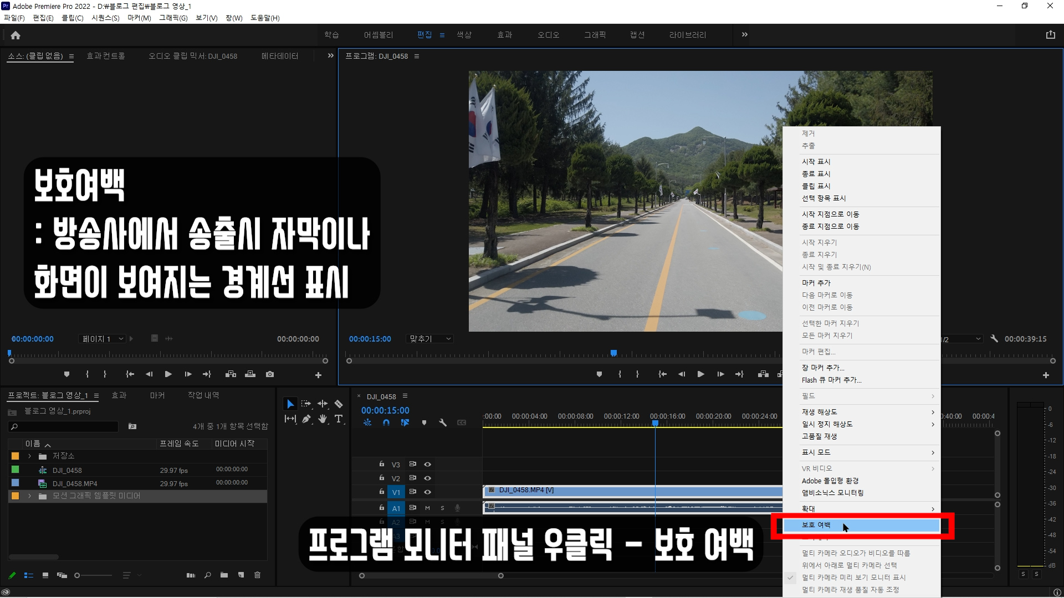
Task: Toggle V3 track eye visibility
Action: point(427,465)
